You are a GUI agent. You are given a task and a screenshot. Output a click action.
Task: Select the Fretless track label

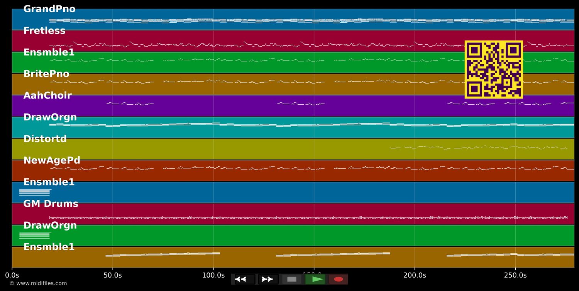tap(44, 31)
